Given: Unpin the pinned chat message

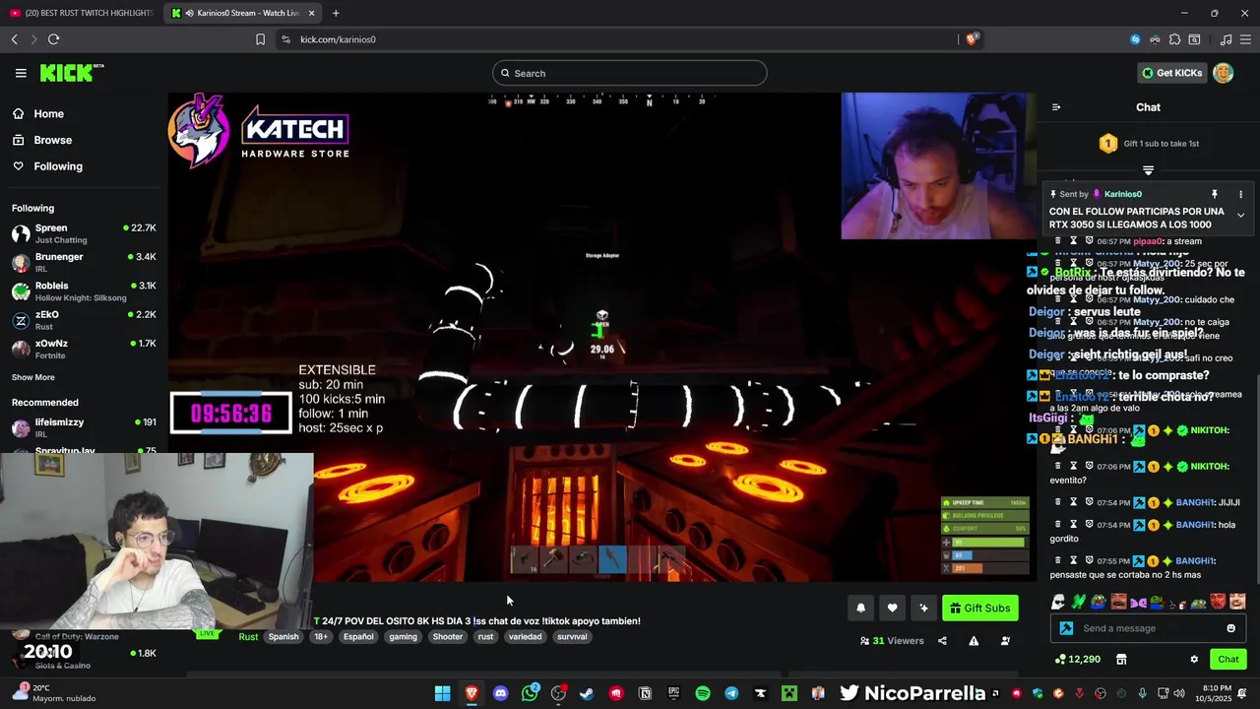Looking at the screenshot, I should (x=1215, y=194).
